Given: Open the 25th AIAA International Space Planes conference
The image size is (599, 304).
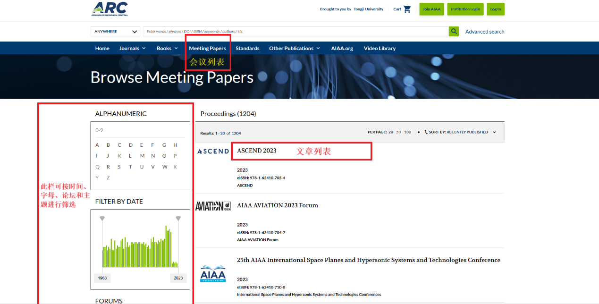Looking at the screenshot, I should [369, 260].
